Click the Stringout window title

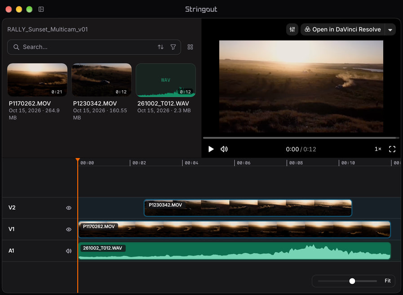(x=201, y=9)
